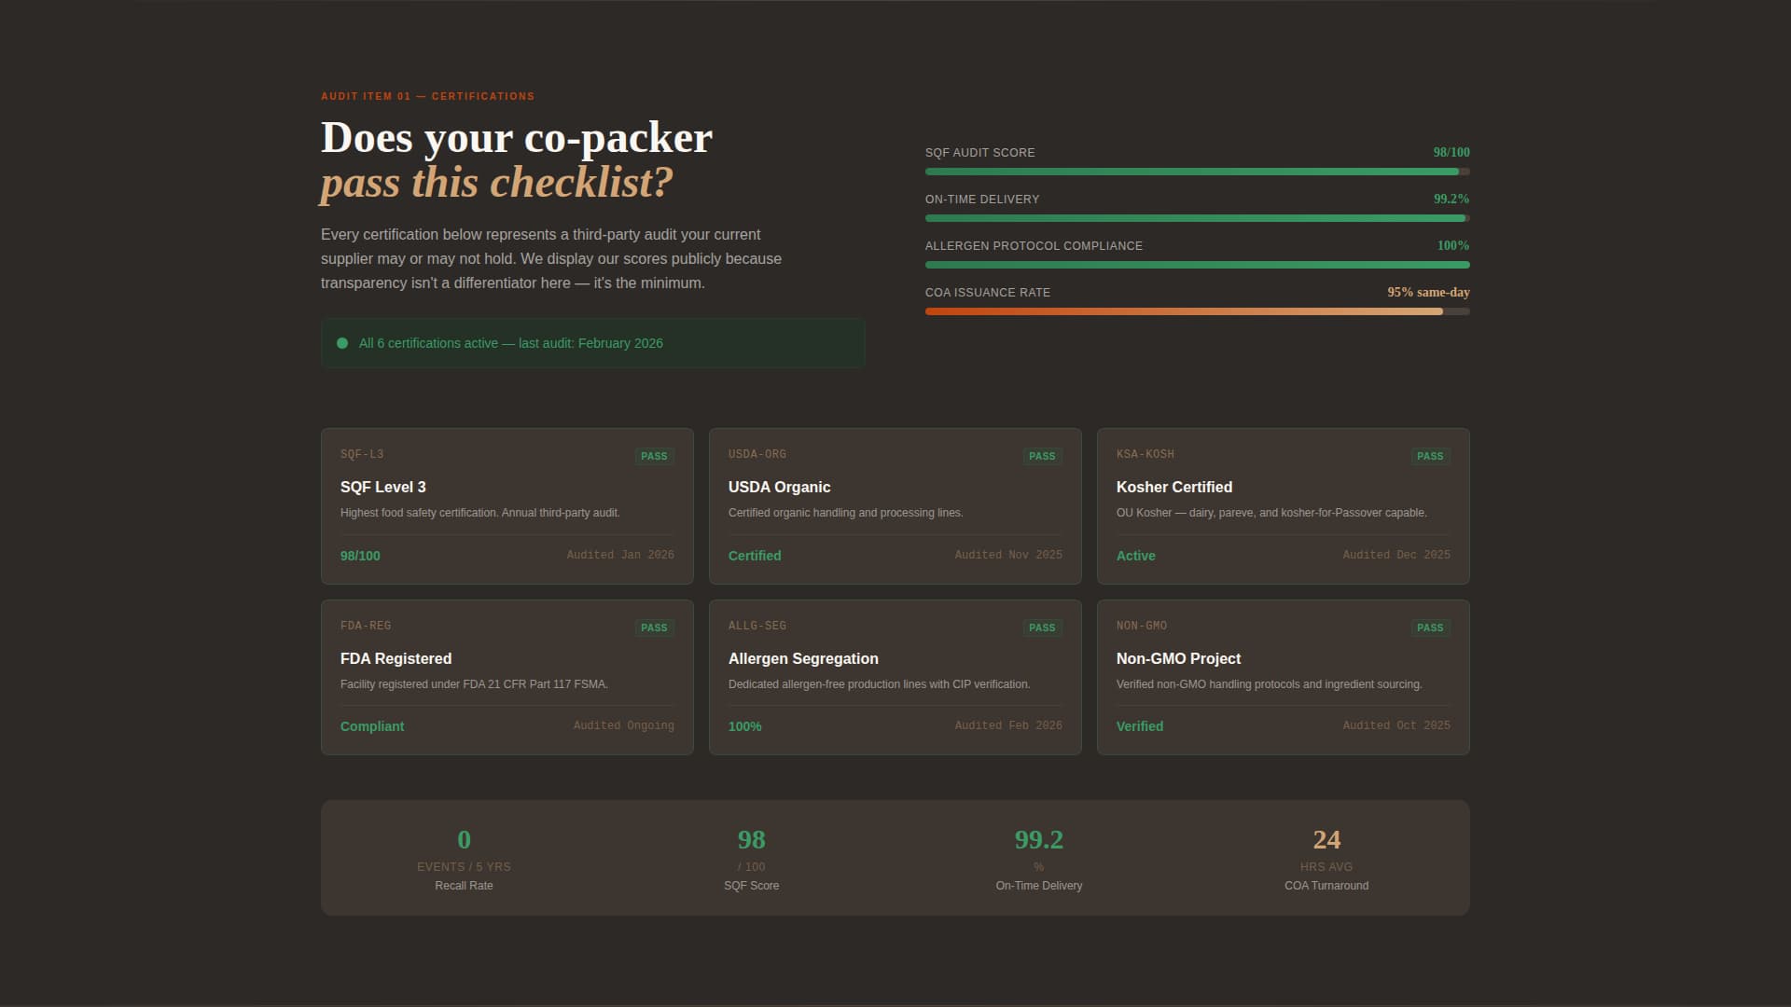Toggle the Verified status on Non-GMO Project

click(1140, 725)
